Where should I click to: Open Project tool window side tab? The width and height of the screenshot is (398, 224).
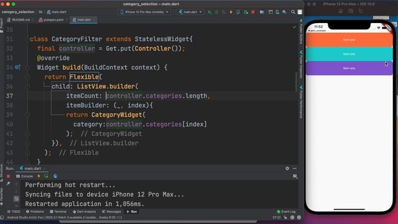click(1, 26)
